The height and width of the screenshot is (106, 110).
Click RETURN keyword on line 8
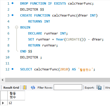(34, 45)
